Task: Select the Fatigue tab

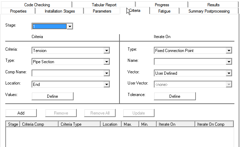Action: point(164,11)
